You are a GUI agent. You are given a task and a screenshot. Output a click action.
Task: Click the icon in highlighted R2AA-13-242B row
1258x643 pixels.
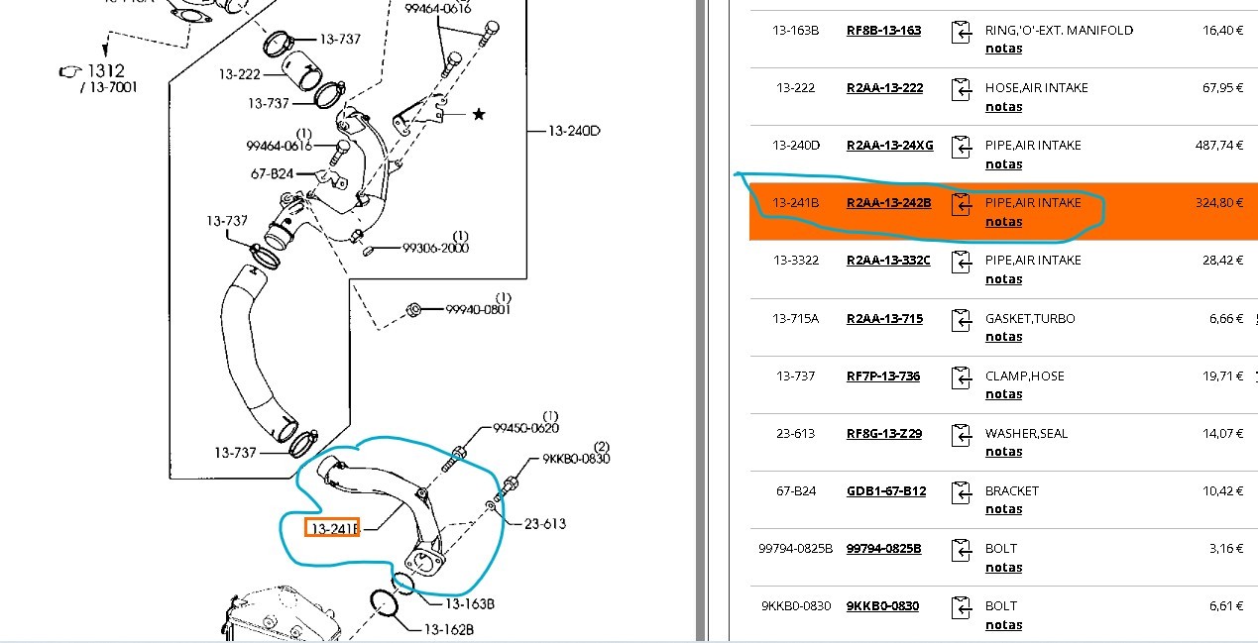coord(961,204)
